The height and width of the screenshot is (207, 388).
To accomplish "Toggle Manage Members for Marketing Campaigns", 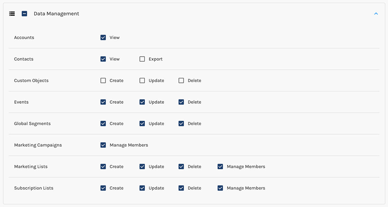I will [x=103, y=145].
